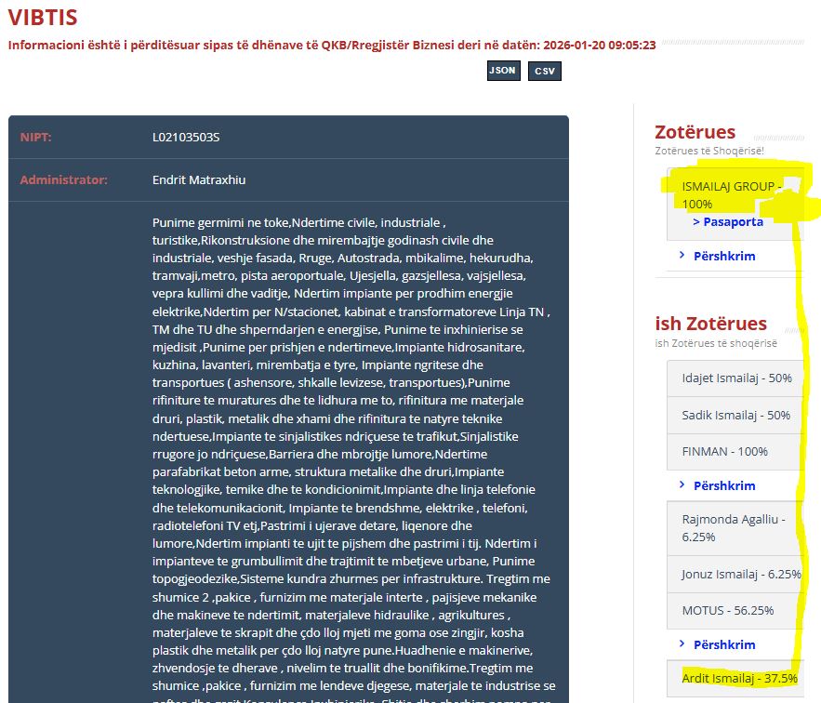Export data with the CSV button
This screenshot has height=703, width=821.
click(x=544, y=72)
